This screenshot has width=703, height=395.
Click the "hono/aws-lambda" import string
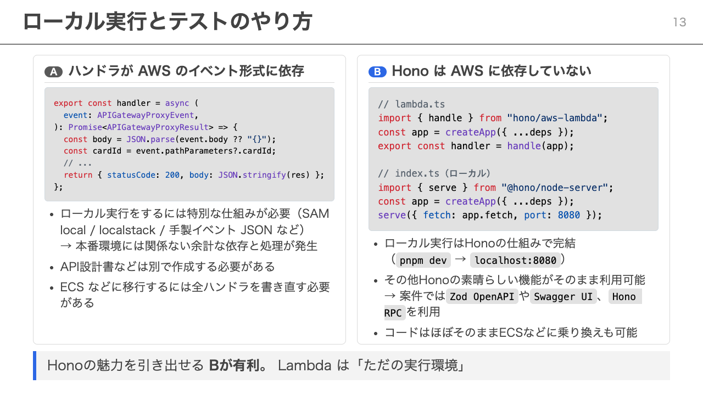555,118
